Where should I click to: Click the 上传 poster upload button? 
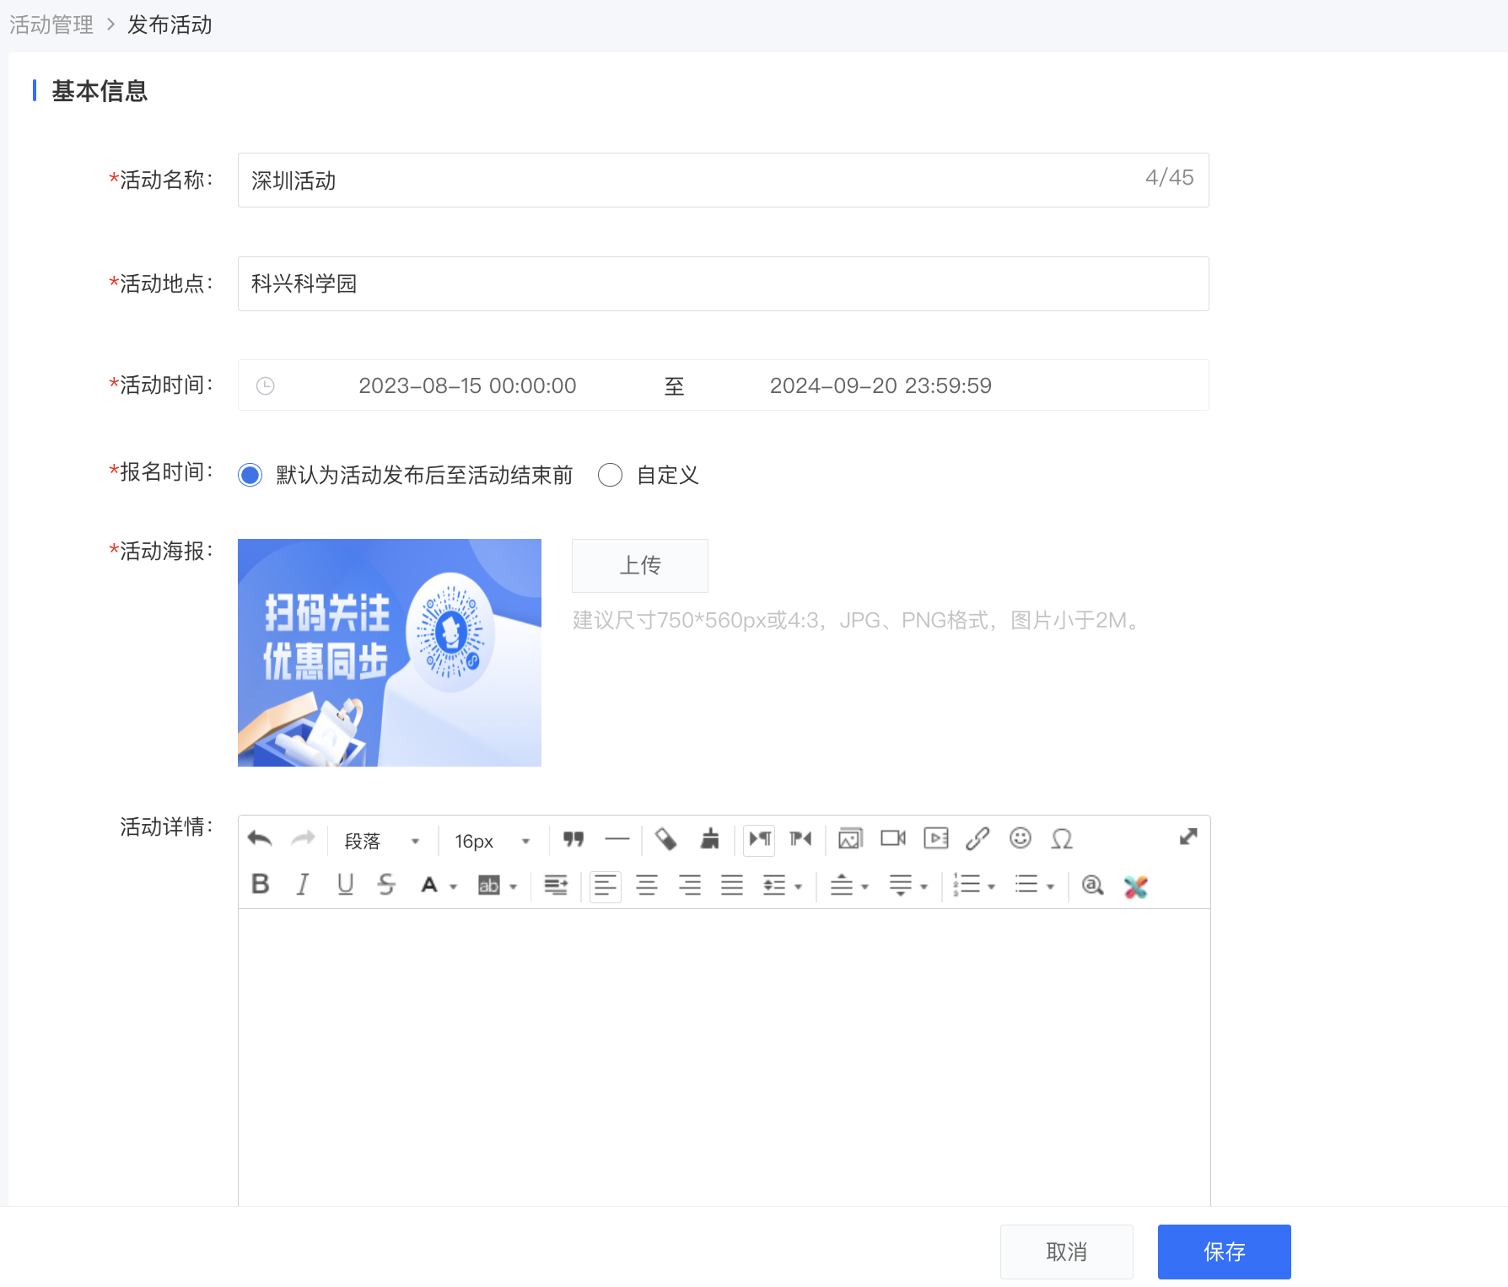(640, 566)
